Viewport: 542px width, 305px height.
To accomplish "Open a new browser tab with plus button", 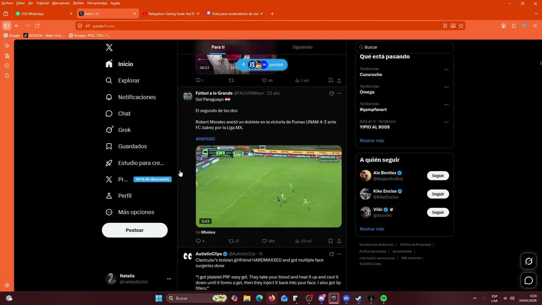I will click(272, 14).
